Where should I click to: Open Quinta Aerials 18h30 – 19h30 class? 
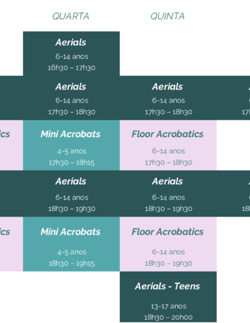168,193
